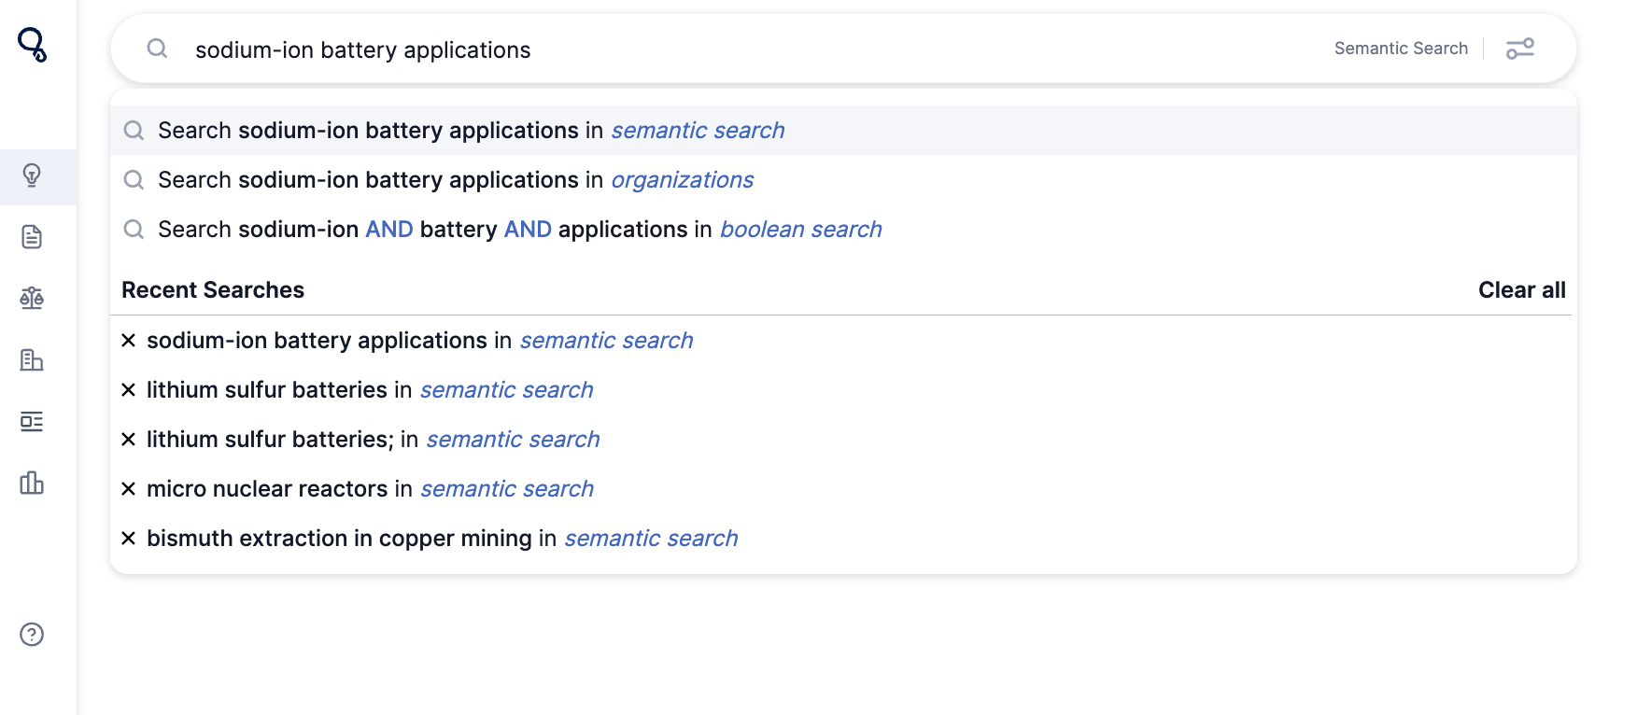This screenshot has width=1651, height=715.
Task: Open the search filter settings icon
Action: pyautogui.click(x=1520, y=49)
